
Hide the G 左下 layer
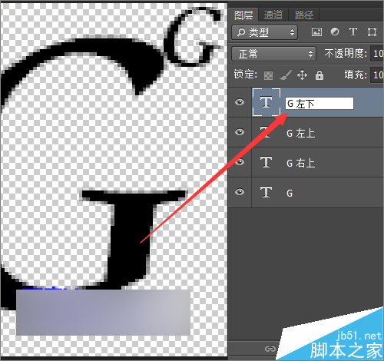pyautogui.click(x=240, y=102)
